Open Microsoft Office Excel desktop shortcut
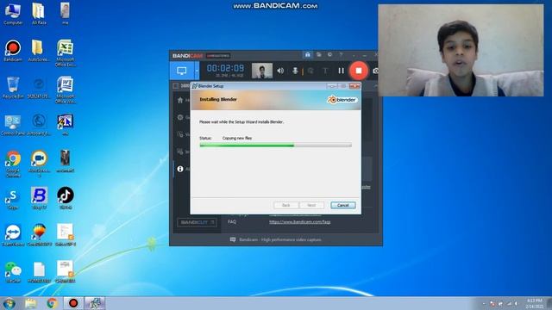Image resolution: width=552 pixels, height=310 pixels. (66, 53)
